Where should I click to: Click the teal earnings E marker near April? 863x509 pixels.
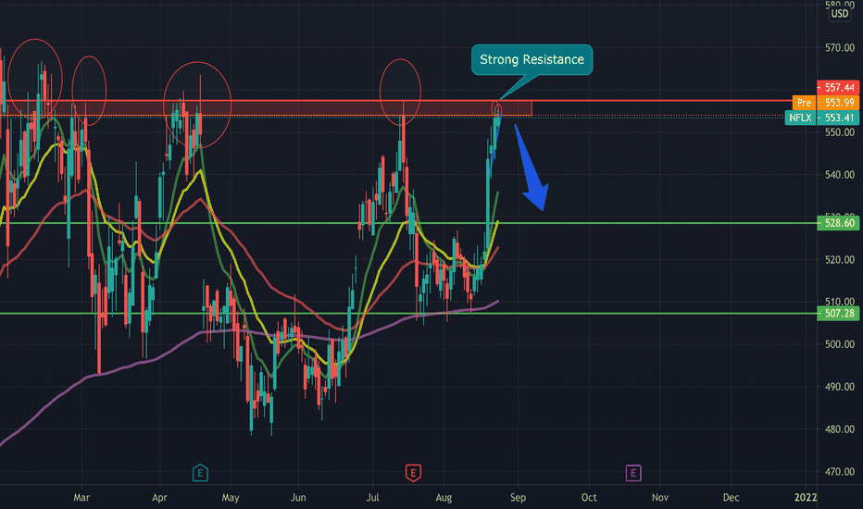tap(200, 473)
